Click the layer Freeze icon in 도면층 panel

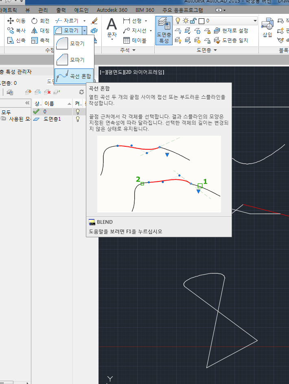pyautogui.click(x=197, y=31)
